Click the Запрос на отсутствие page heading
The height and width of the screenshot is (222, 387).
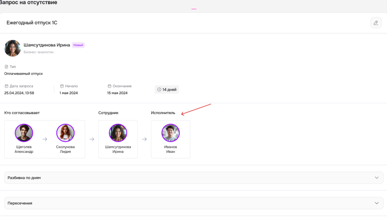tap(29, 3)
